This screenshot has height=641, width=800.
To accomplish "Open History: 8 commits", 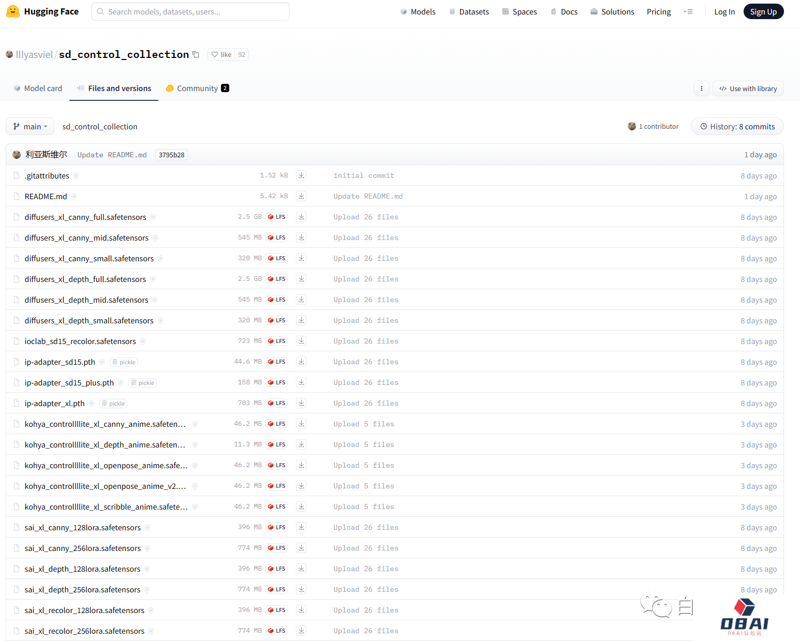I will click(x=737, y=127).
